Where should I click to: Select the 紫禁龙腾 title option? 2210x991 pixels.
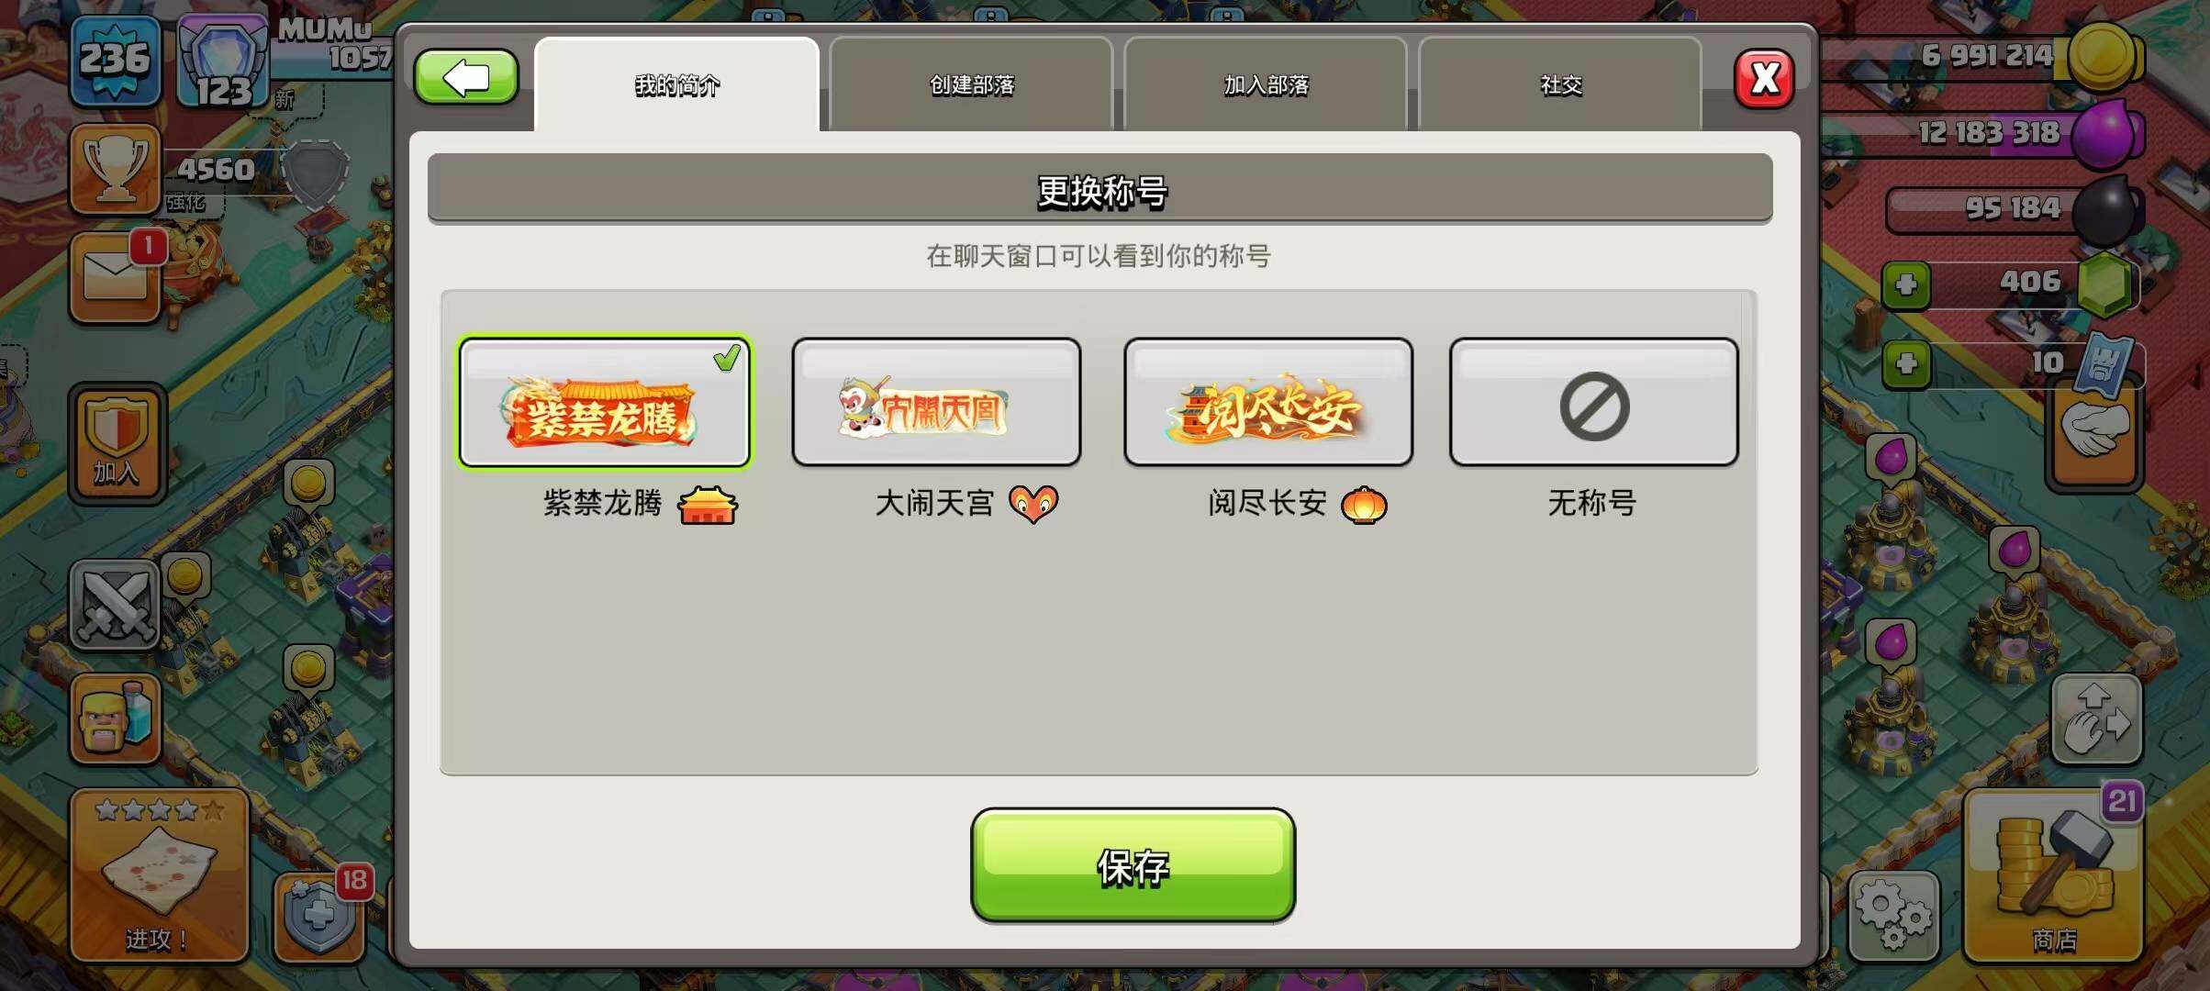click(x=605, y=402)
